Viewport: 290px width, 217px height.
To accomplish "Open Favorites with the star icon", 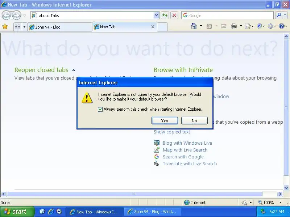I will point(5,27).
